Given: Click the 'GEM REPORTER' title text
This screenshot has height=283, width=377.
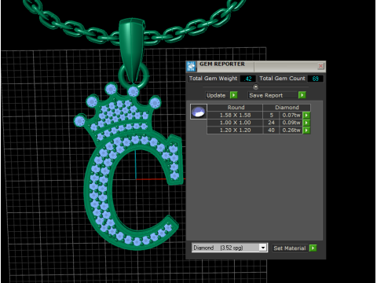Looking at the screenshot, I should click(222, 64).
